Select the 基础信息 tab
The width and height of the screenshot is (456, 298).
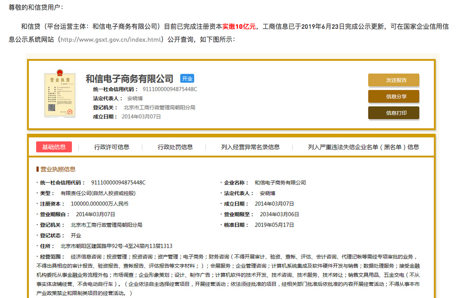54,147
